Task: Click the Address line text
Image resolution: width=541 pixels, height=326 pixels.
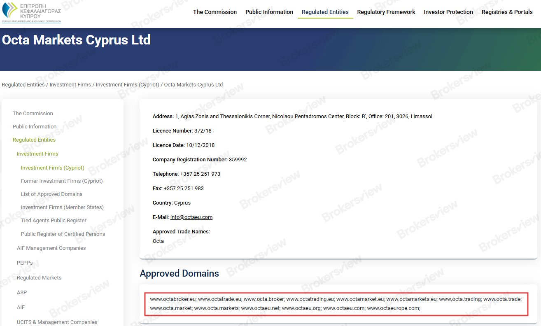Action: (x=292, y=116)
